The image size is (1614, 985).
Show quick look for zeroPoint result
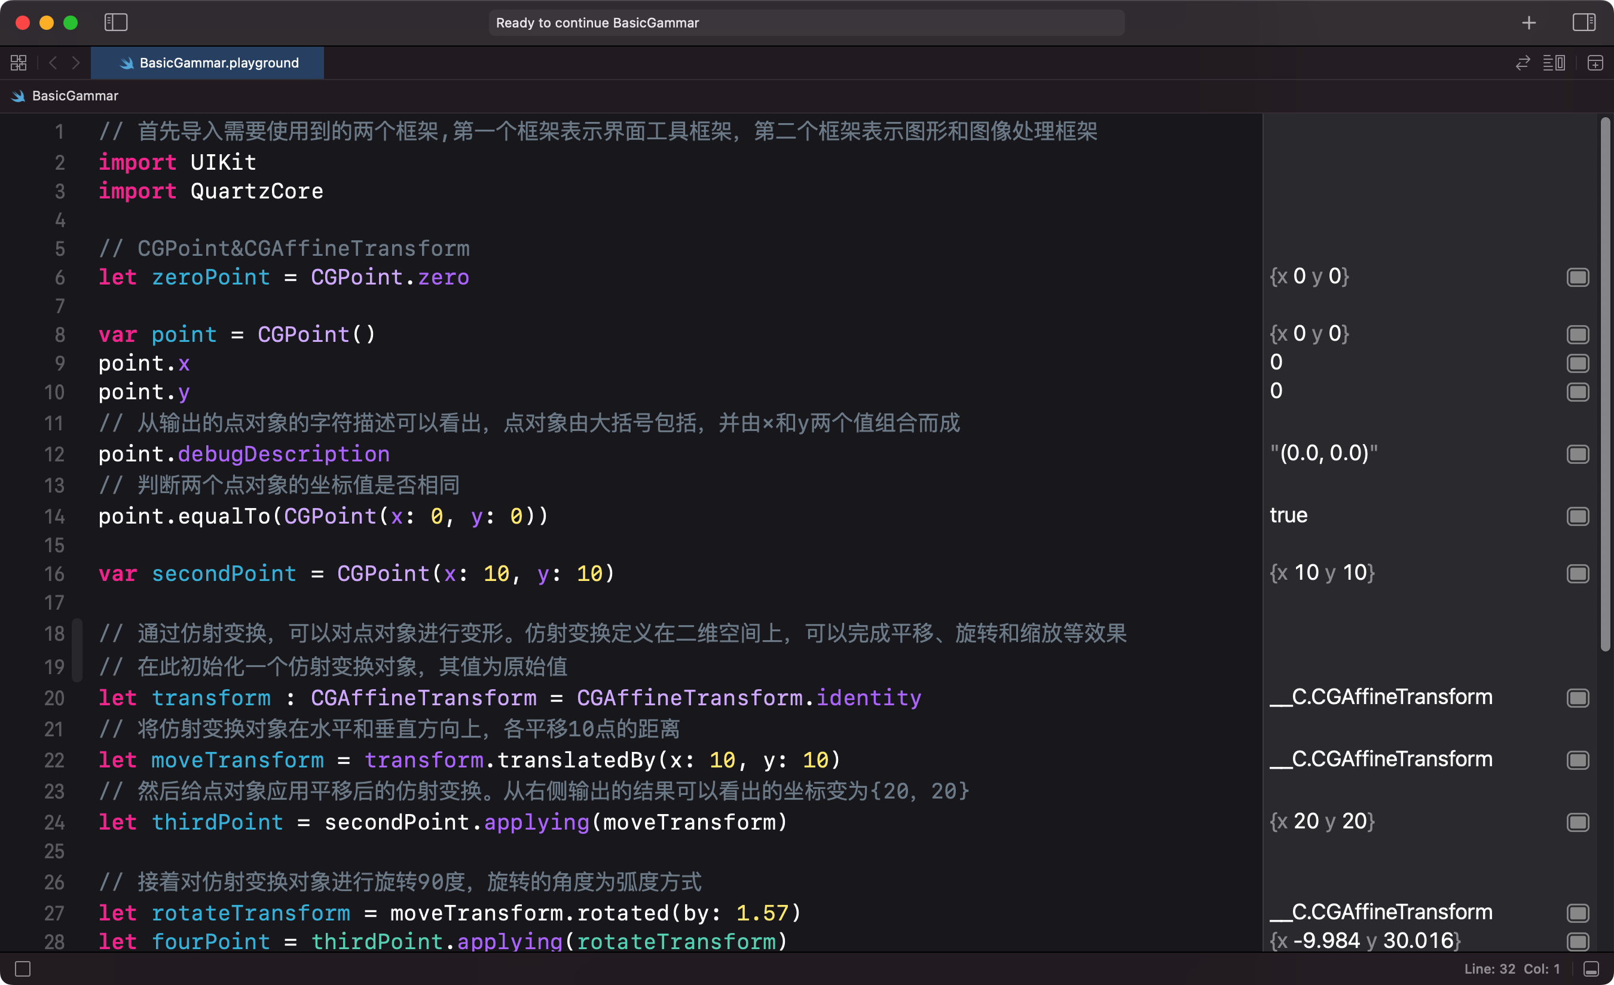tap(1578, 278)
